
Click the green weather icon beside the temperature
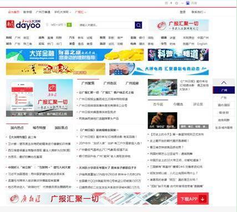click(69, 25)
